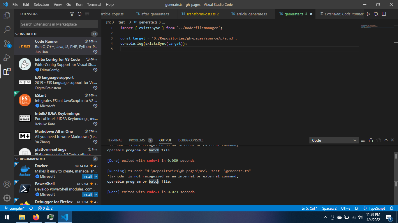This screenshot has height=223, width=398.
Task: Run the code with Code Runner play button
Action: tap(369, 14)
